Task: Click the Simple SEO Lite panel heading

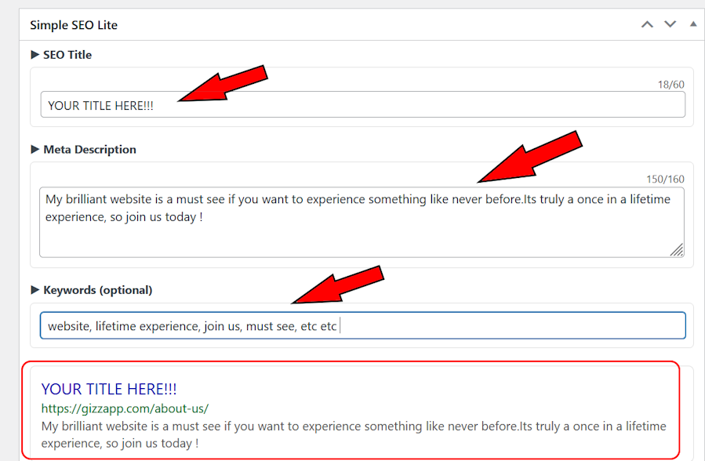Action: 74,25
